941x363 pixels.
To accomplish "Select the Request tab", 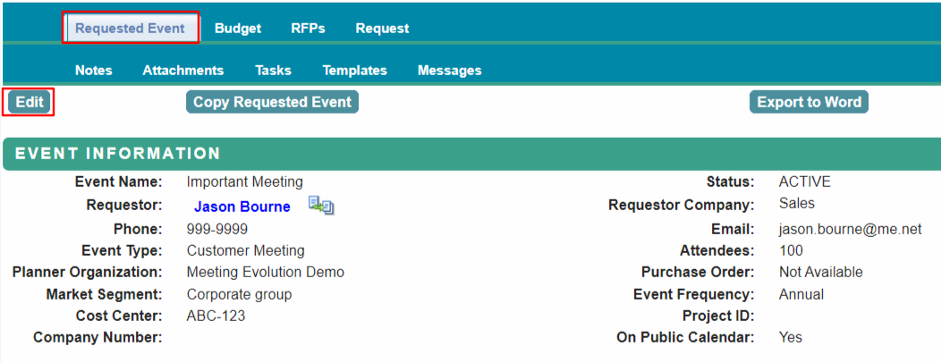I will [382, 29].
